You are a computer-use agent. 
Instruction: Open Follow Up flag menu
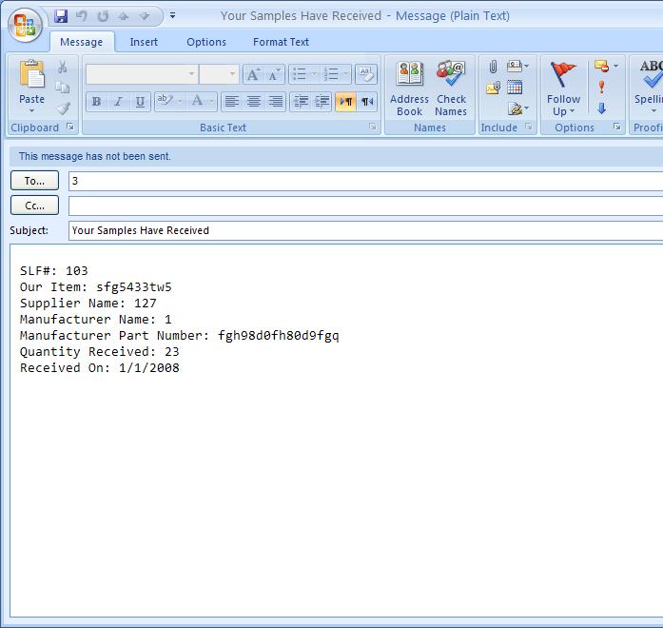click(x=563, y=88)
